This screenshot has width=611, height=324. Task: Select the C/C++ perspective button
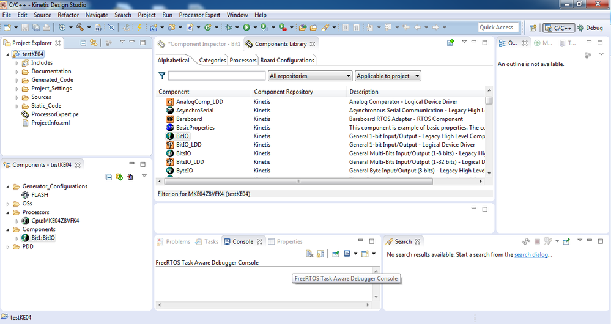tap(559, 28)
